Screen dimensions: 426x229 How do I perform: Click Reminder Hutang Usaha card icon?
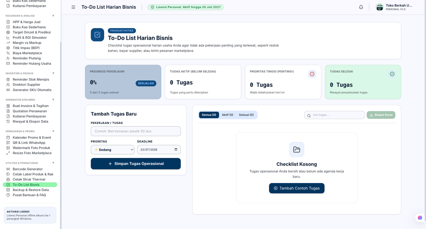[x=8, y=64]
